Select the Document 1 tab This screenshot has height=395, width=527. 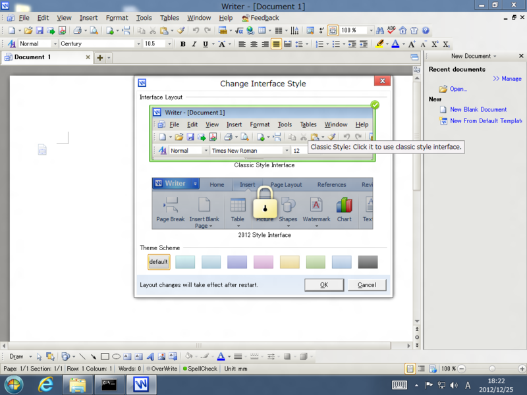point(46,57)
